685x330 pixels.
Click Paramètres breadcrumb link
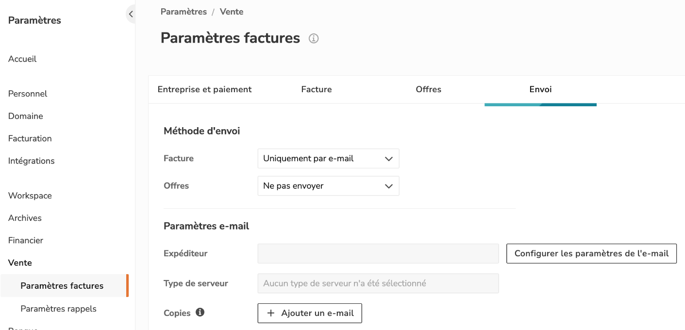tap(184, 12)
